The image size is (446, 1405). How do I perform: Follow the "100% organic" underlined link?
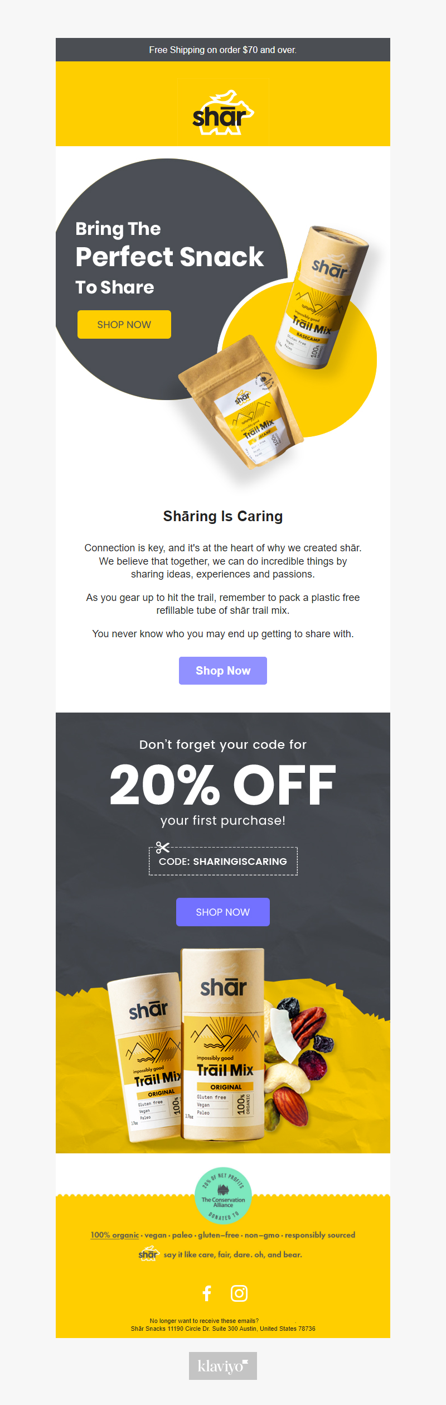[115, 1235]
